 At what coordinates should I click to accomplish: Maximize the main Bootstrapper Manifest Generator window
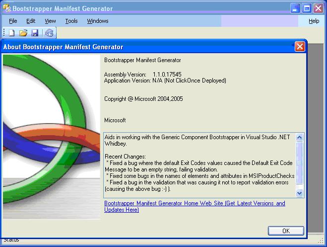[307, 8]
